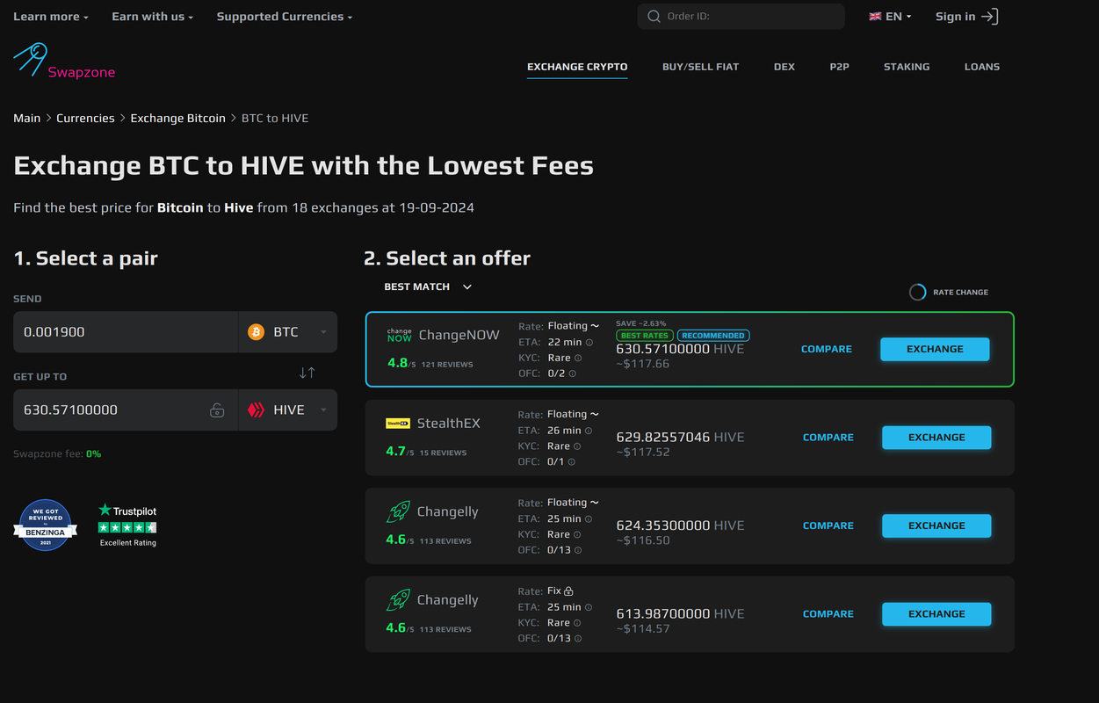This screenshot has width=1099, height=703.
Task: Click the Swapzone fee 0% text
Action: coord(57,454)
